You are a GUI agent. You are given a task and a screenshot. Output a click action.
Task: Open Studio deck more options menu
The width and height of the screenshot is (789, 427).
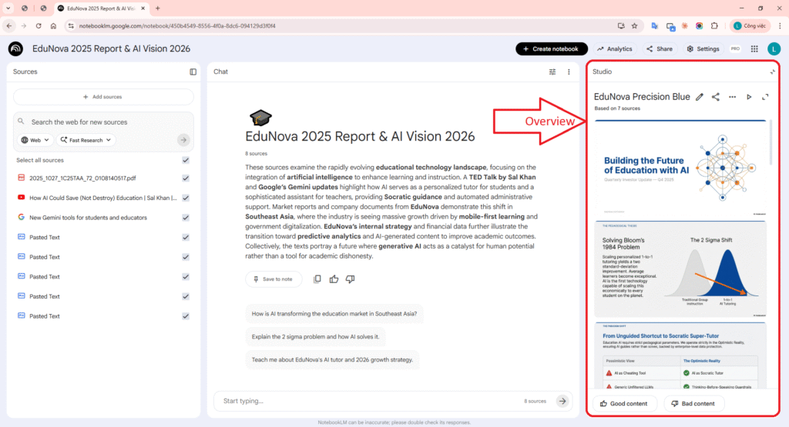pyautogui.click(x=732, y=97)
